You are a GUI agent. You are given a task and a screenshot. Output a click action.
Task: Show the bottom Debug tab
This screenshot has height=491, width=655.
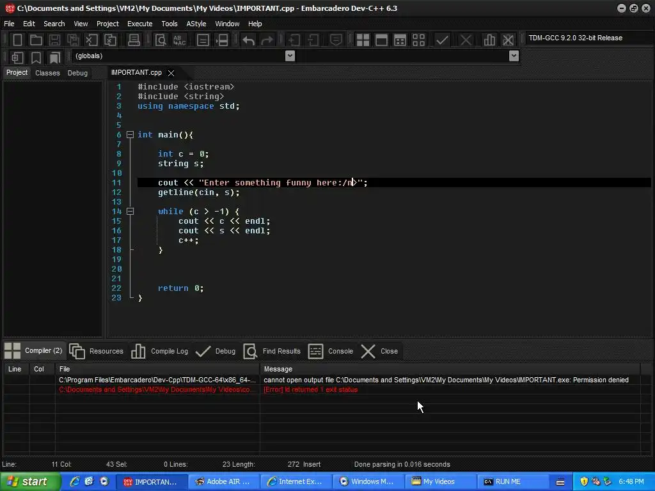coord(216,351)
